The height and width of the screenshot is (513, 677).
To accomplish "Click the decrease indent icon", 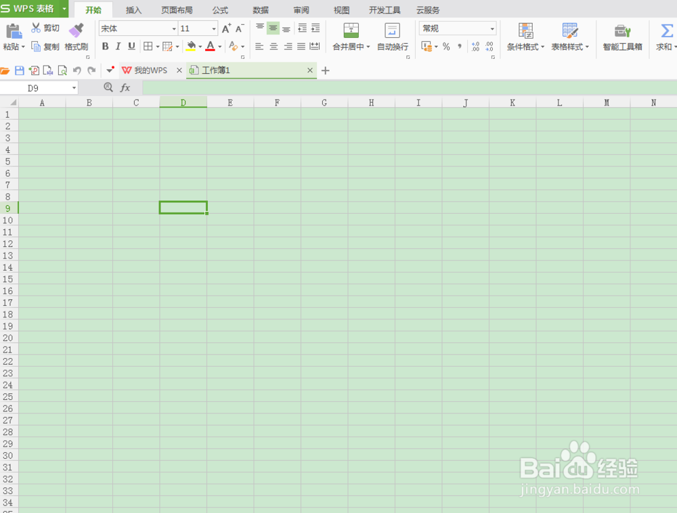I will click(x=302, y=28).
